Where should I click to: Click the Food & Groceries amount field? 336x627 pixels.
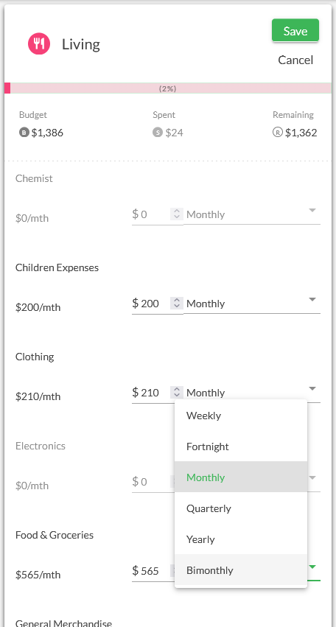coord(151,570)
